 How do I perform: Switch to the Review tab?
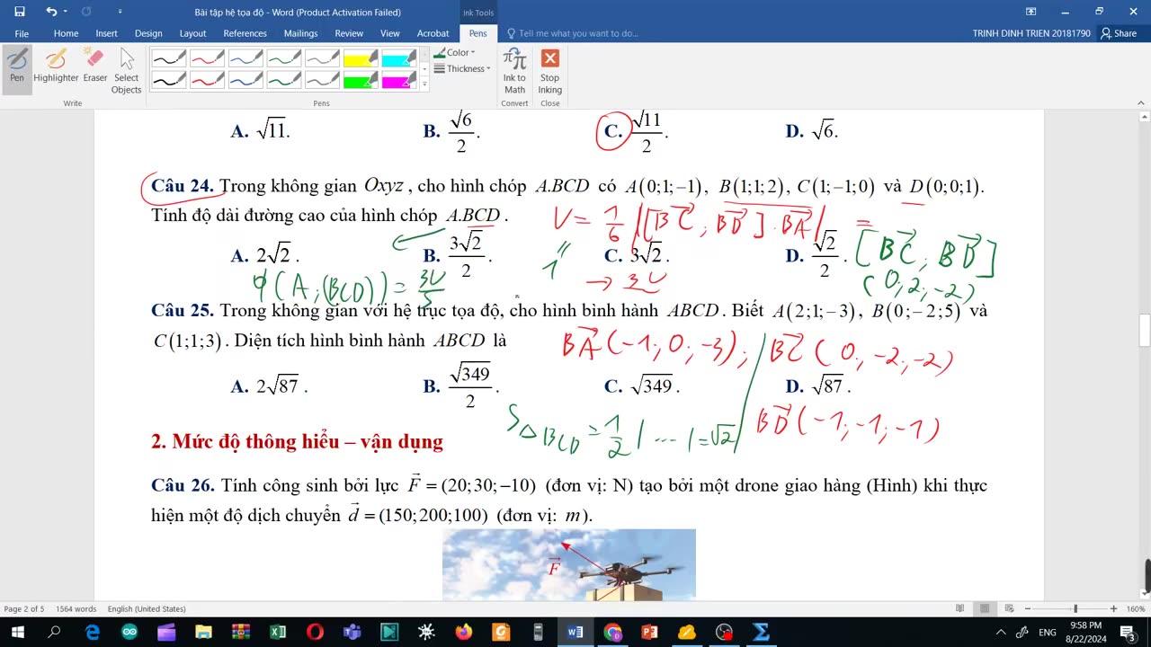(349, 33)
